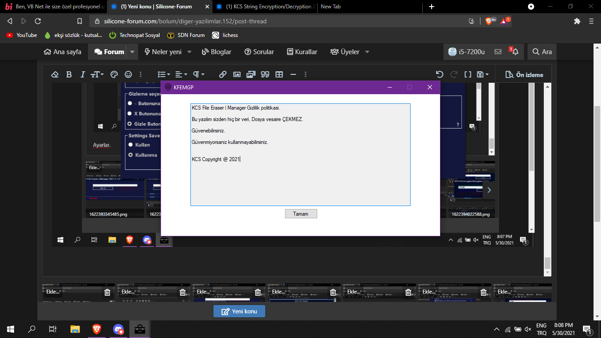Click the Tamam button in KFEMGP dialog
Image resolution: width=601 pixels, height=338 pixels.
click(x=301, y=214)
